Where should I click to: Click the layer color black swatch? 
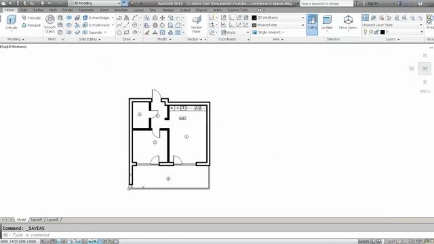pyautogui.click(x=382, y=32)
